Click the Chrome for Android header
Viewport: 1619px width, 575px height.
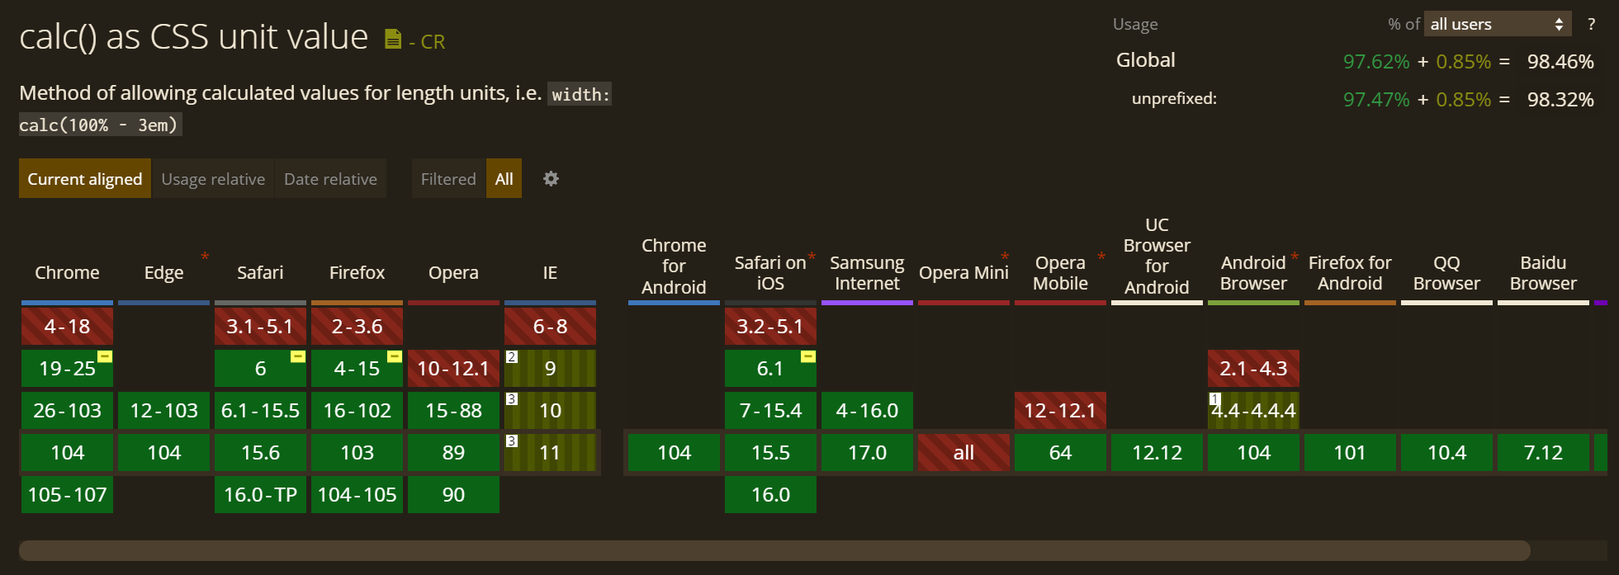674,266
